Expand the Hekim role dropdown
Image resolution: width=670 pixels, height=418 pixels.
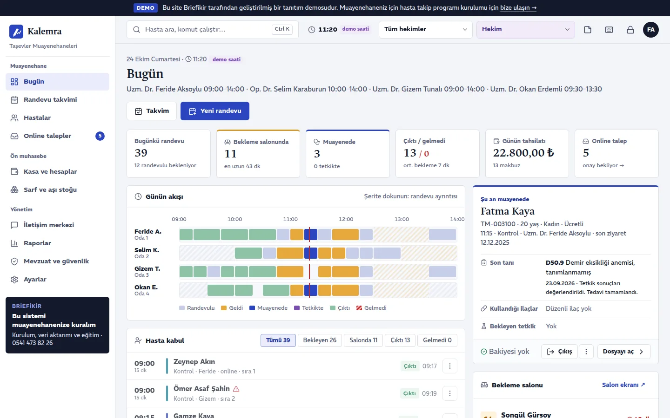pos(526,29)
